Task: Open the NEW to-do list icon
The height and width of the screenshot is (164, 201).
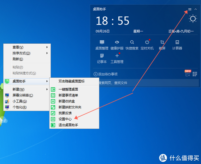Action: pyautogui.click(x=188, y=73)
